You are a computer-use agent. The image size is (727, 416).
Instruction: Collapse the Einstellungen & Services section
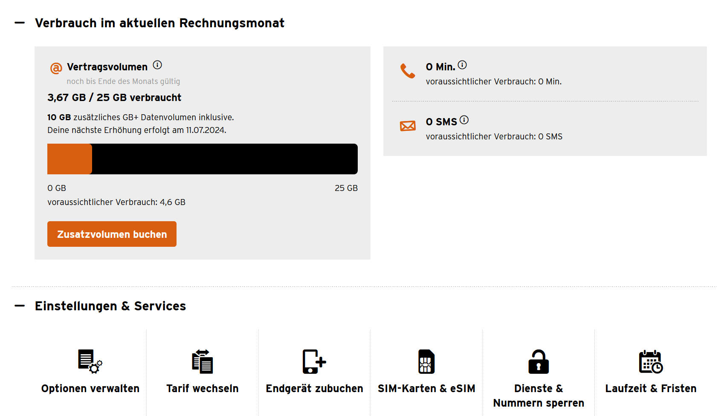pos(20,306)
